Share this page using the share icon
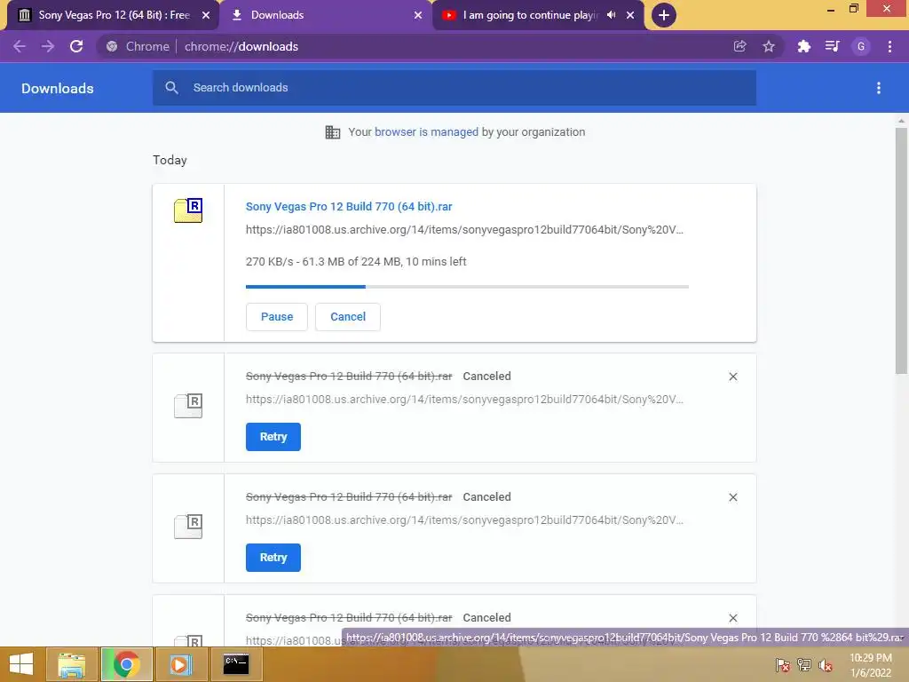The height and width of the screenshot is (682, 909). click(x=739, y=46)
